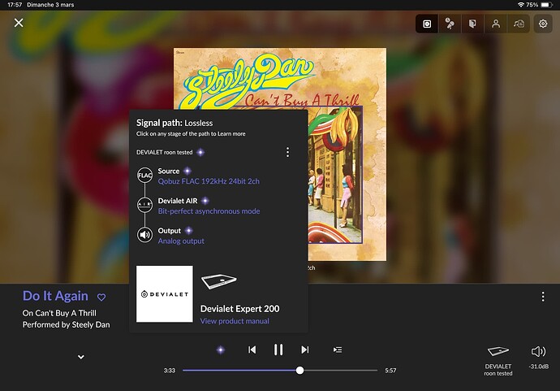
Task: Click the FLAC source stage icon
Action: pyautogui.click(x=144, y=176)
